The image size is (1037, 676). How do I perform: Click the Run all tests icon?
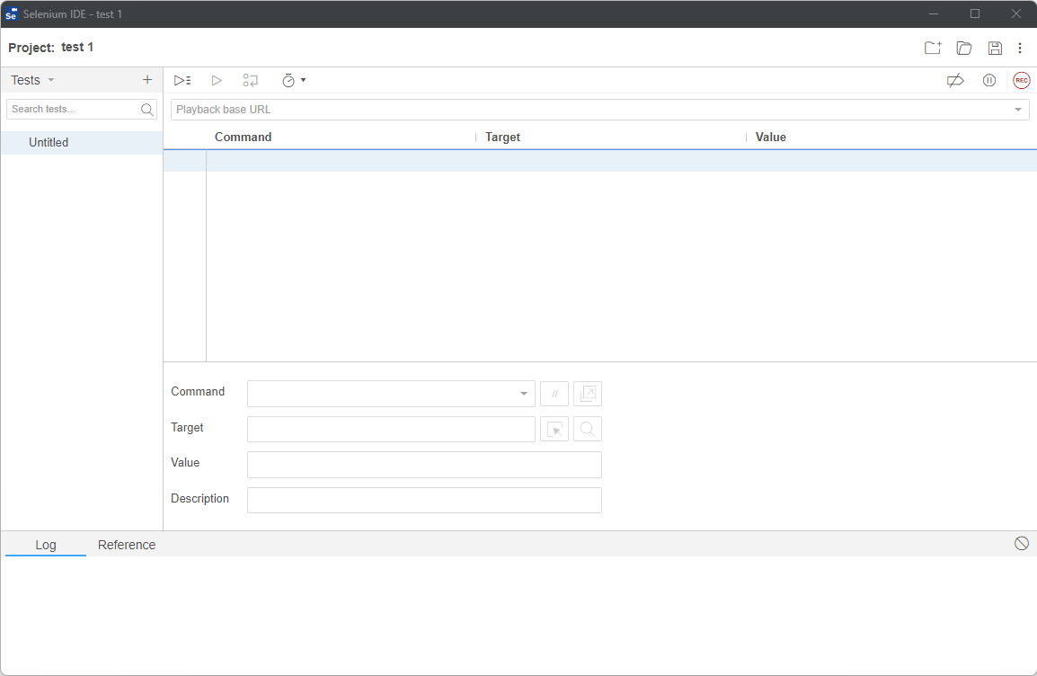[182, 80]
